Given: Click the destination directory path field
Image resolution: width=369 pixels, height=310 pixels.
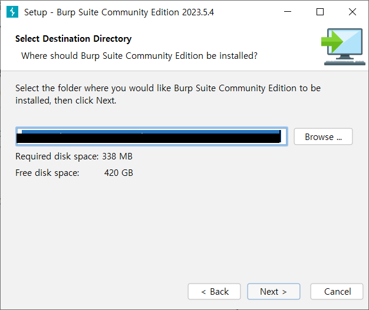Looking at the screenshot, I should point(152,136).
